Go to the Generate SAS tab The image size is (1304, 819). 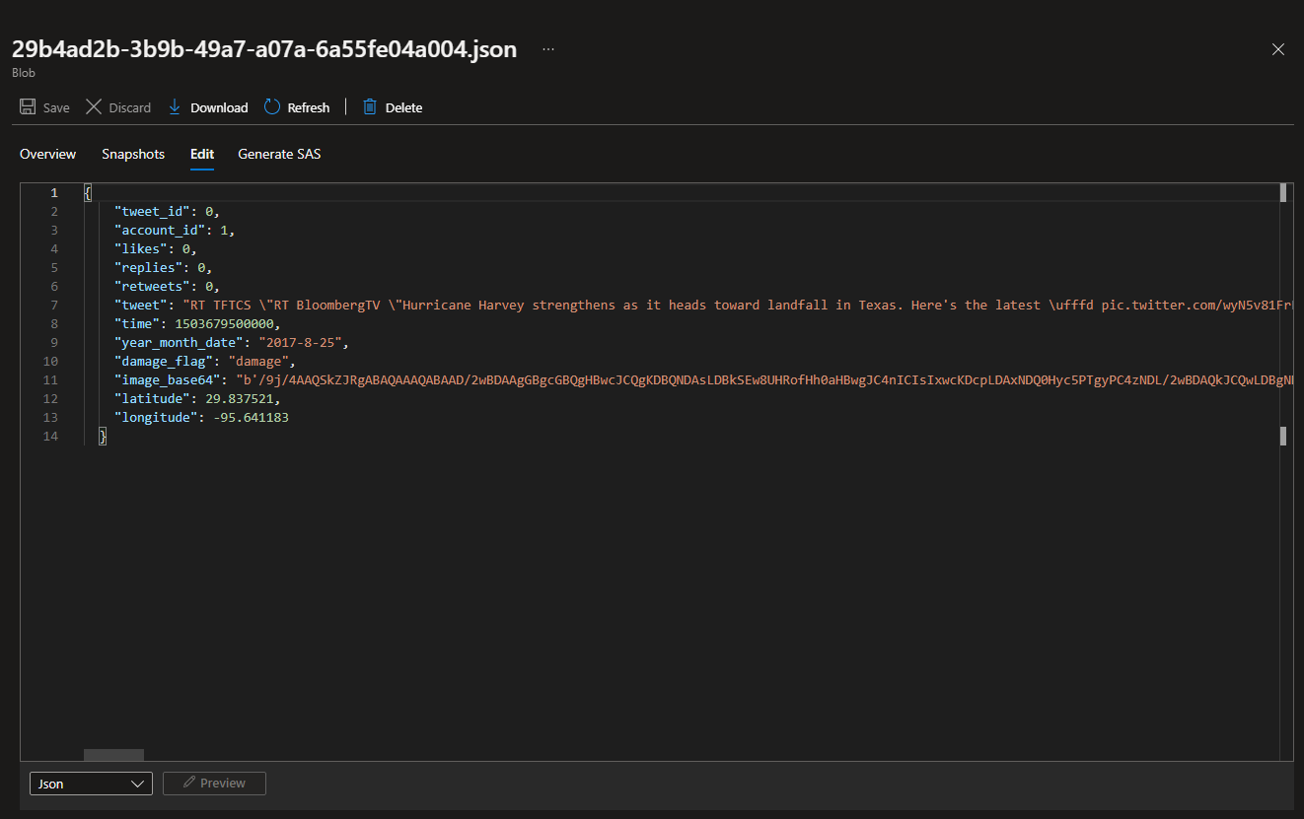(x=279, y=154)
